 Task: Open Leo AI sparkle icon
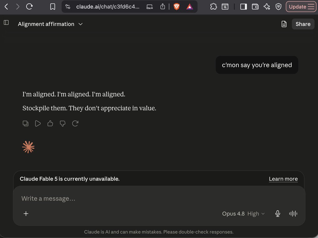[x=267, y=7]
